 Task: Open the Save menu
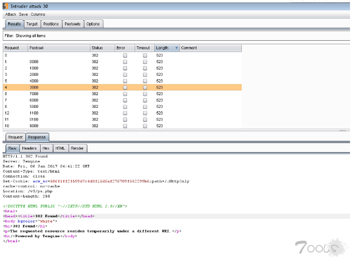(x=23, y=14)
